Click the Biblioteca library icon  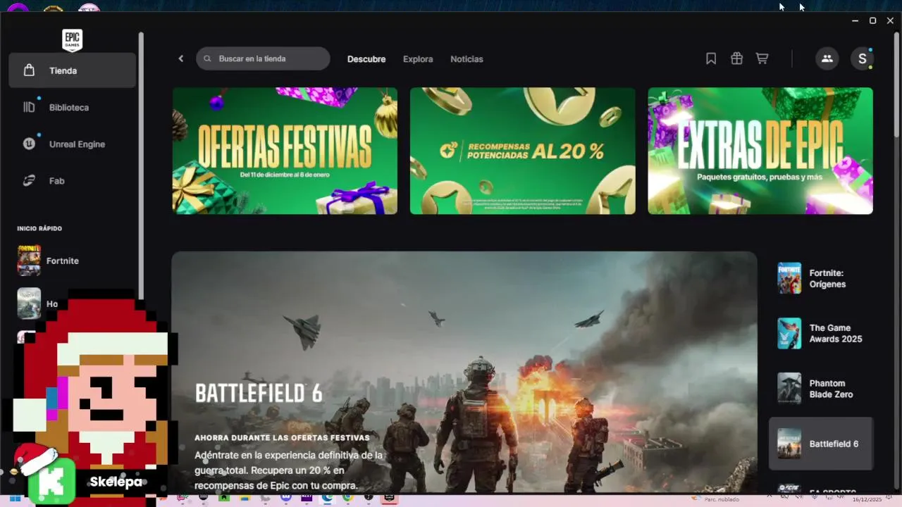tap(29, 107)
